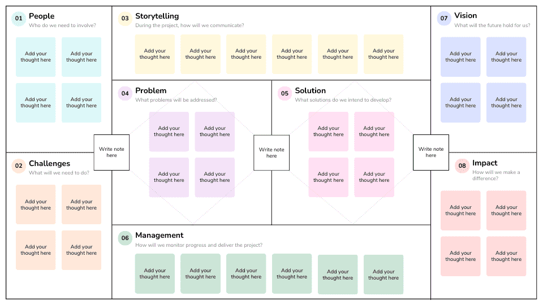This screenshot has height=305, width=543.
Task: Select the center white 'Write note here' box
Action: point(271,152)
